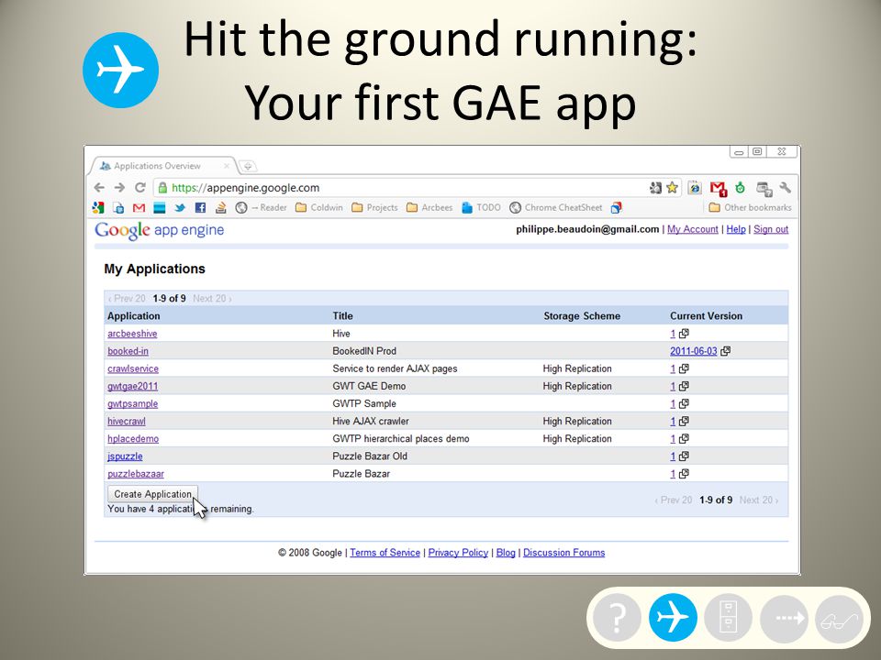Click the green bug extension icon
This screenshot has width=881, height=660.
tap(741, 188)
